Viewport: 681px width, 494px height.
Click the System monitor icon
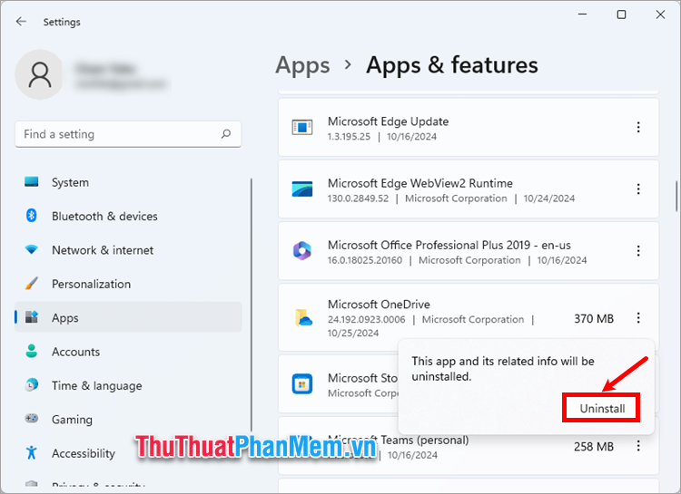click(31, 181)
